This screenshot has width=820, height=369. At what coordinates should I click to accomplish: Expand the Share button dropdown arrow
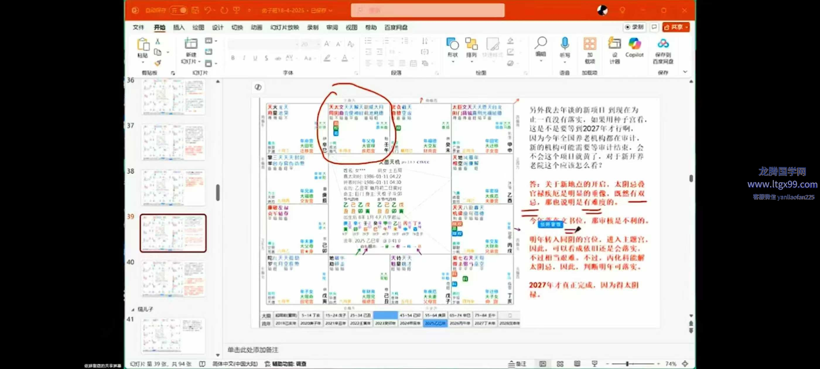click(x=687, y=27)
